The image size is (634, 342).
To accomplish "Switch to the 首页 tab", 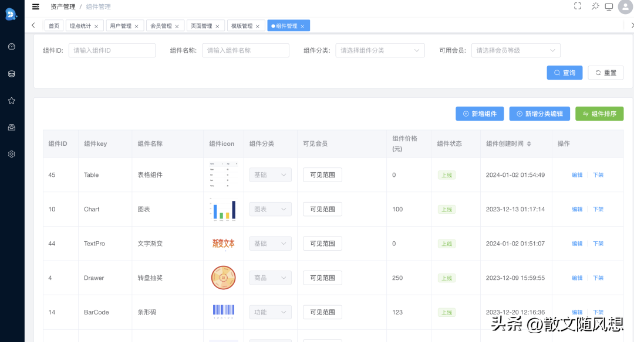I will [54, 26].
